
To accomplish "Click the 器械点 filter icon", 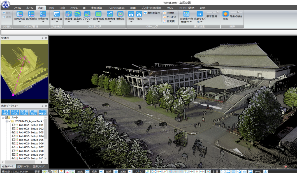I will [x=120, y=14].
